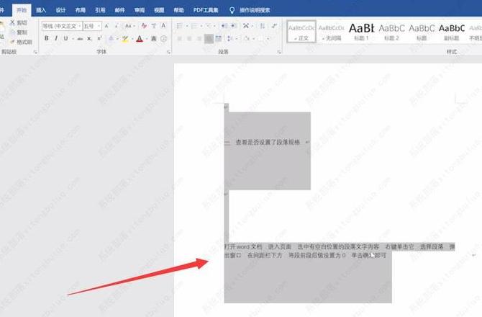This screenshot has height=317, width=482.
Task: Apply the 标题 1 heading style
Action: [361, 32]
